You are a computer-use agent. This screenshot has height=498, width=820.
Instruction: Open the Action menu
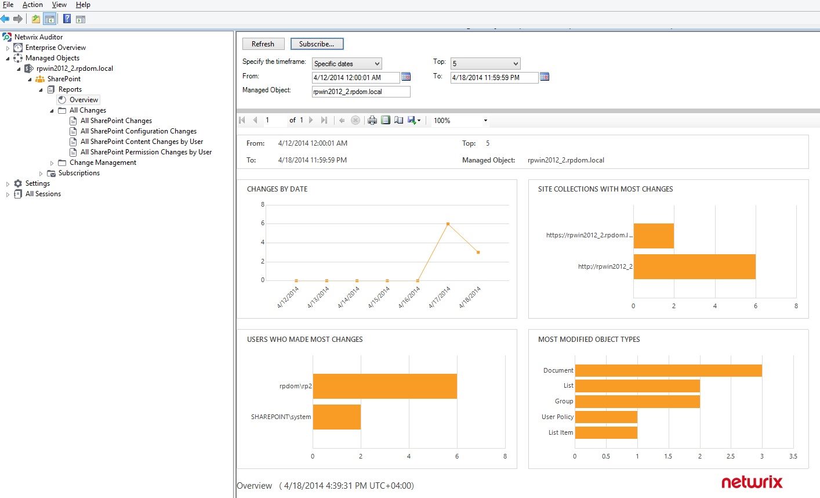(32, 5)
